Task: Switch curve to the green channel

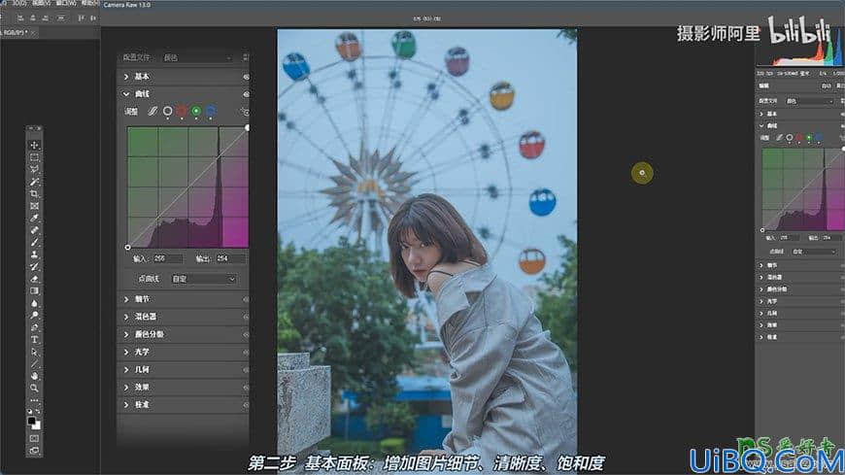Action: click(x=196, y=111)
